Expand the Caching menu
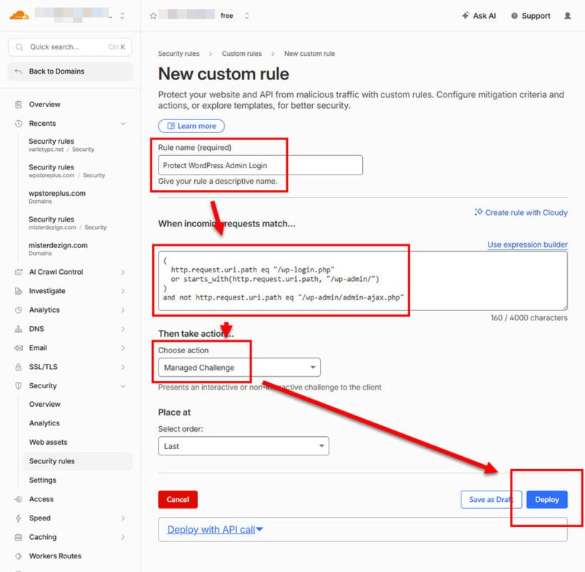The image size is (585, 572). coord(123,538)
